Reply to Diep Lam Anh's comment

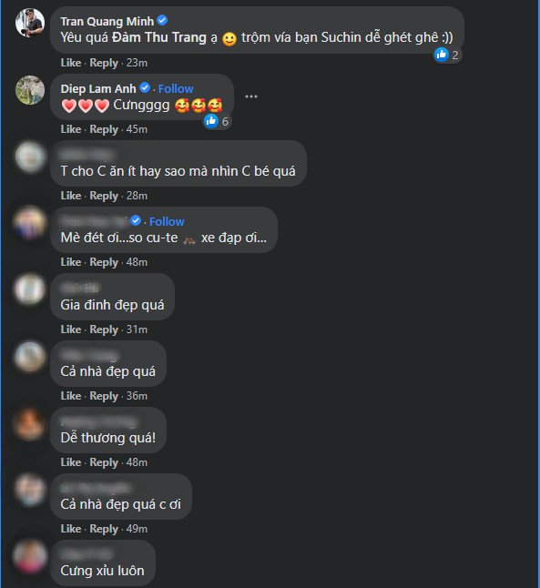click(104, 129)
